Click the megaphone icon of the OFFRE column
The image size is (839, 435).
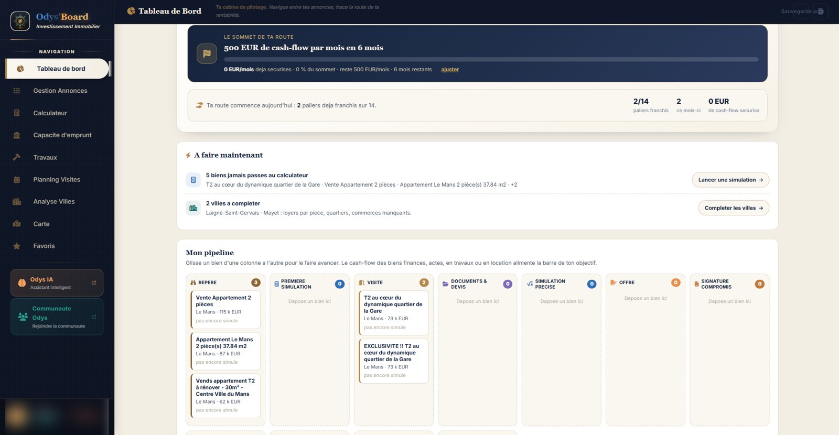click(614, 282)
